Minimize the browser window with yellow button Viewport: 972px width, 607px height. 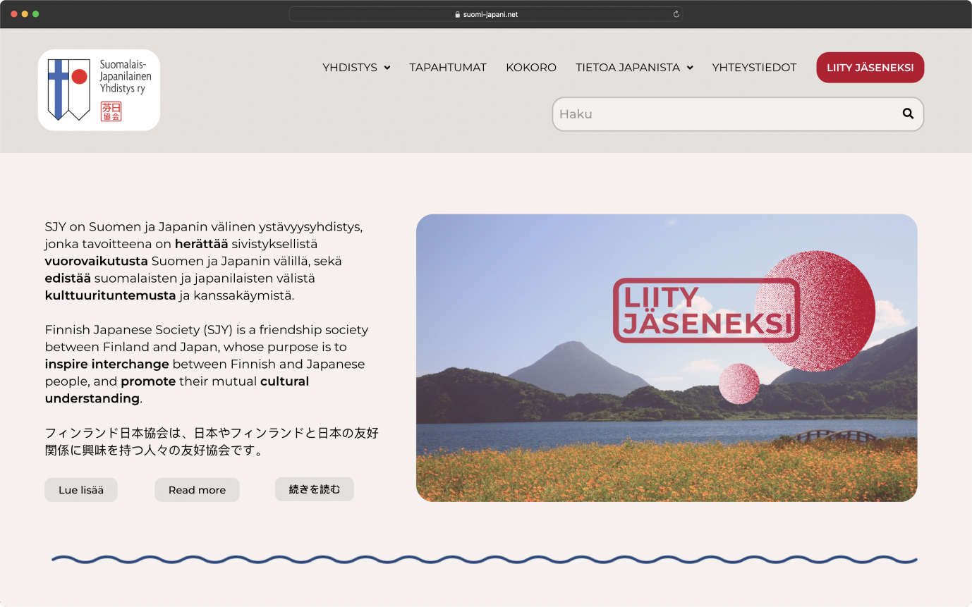tap(25, 14)
